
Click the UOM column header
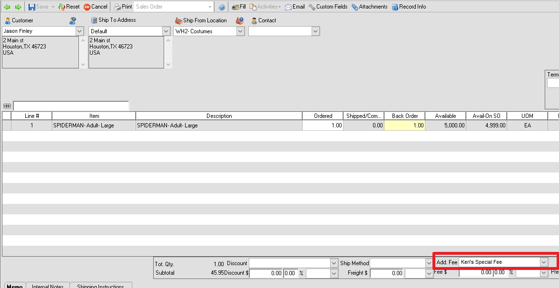coord(527,116)
